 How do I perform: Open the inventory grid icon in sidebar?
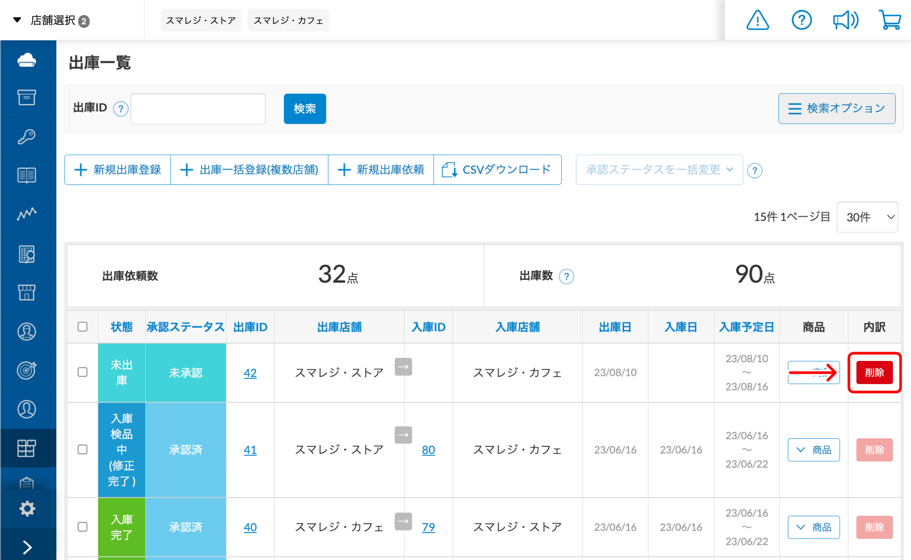coord(27,448)
